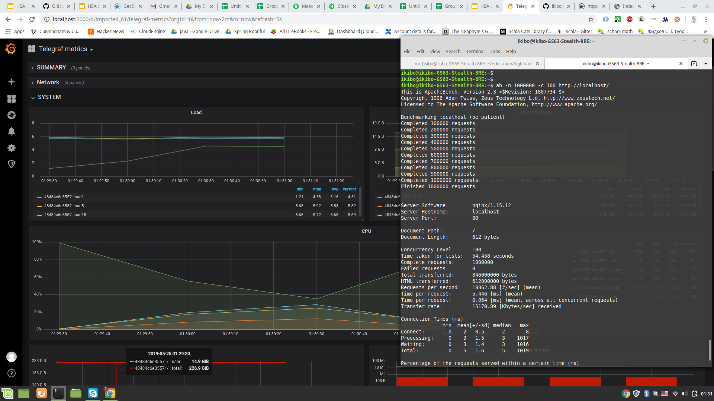Sort Load legend by max column

pyautogui.click(x=317, y=189)
